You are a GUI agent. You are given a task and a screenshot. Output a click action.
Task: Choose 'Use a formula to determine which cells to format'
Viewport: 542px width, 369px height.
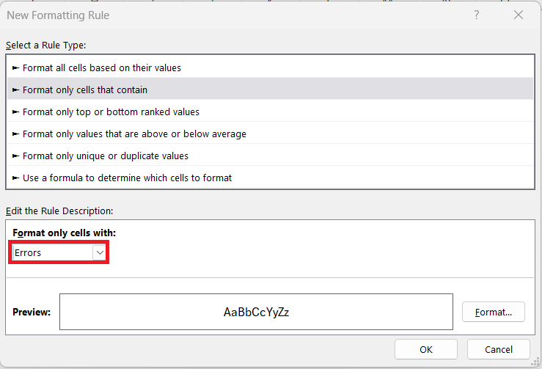[270, 178]
